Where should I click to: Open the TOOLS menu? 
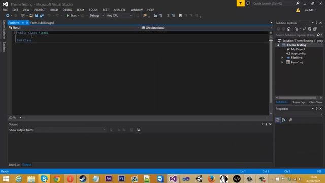pos(93,10)
